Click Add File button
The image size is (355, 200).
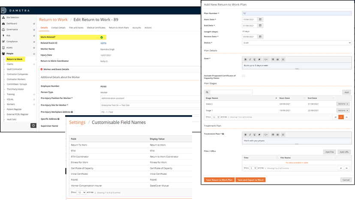[x=329, y=152]
